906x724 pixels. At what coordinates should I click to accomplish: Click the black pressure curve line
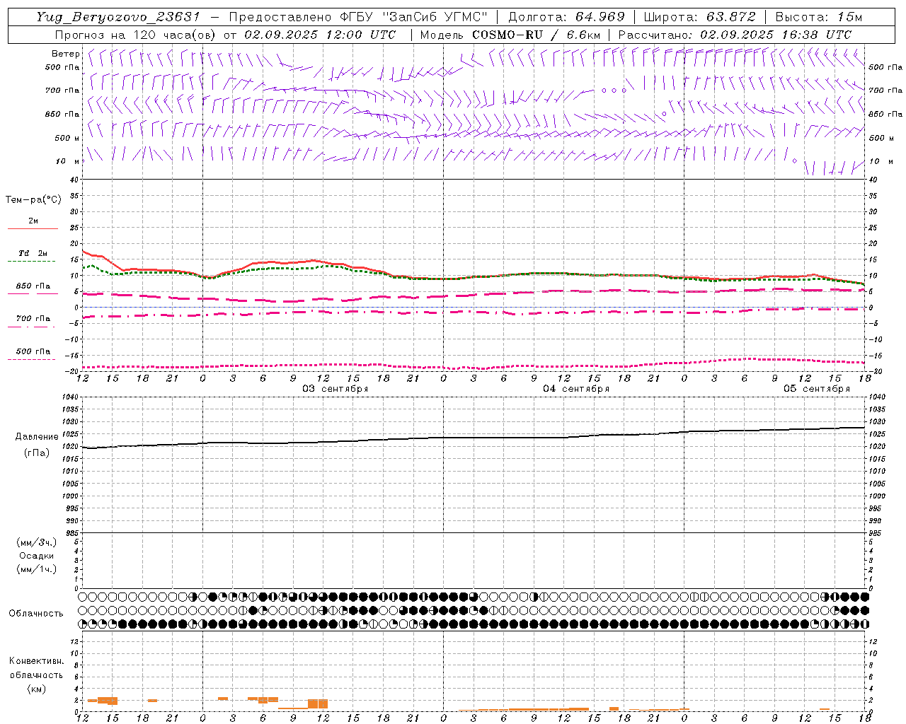coord(474,438)
